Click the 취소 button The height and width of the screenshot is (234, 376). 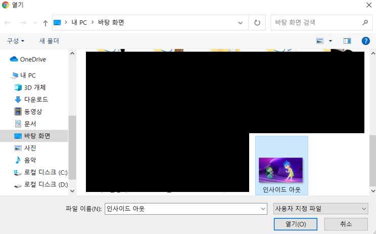(x=346, y=224)
